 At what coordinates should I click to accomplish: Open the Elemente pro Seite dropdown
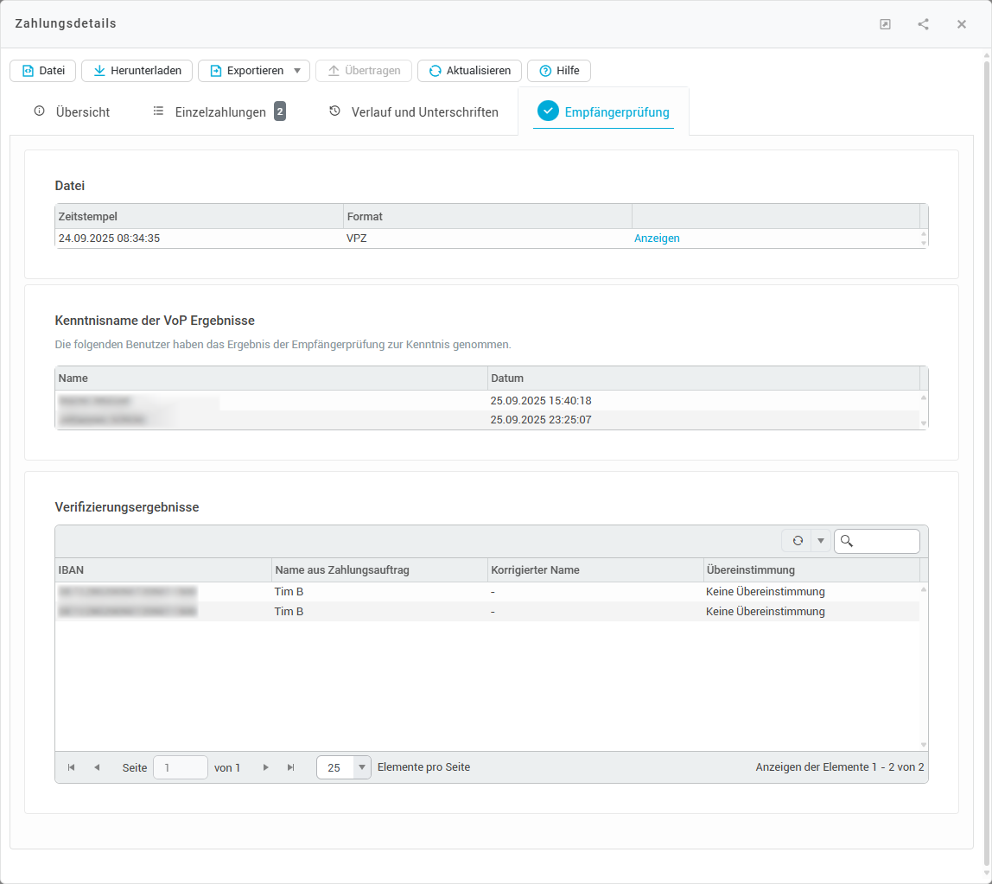(361, 767)
